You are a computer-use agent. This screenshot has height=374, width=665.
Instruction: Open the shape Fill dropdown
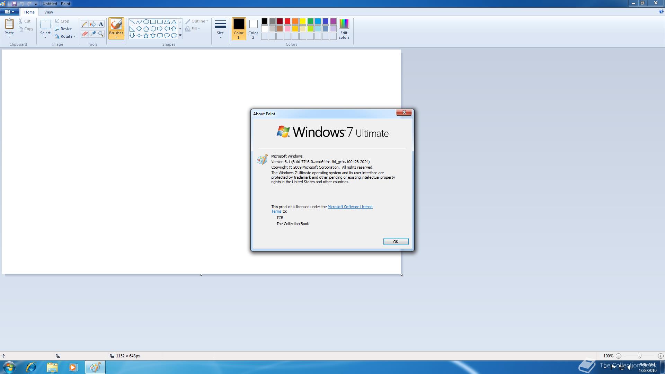193,29
